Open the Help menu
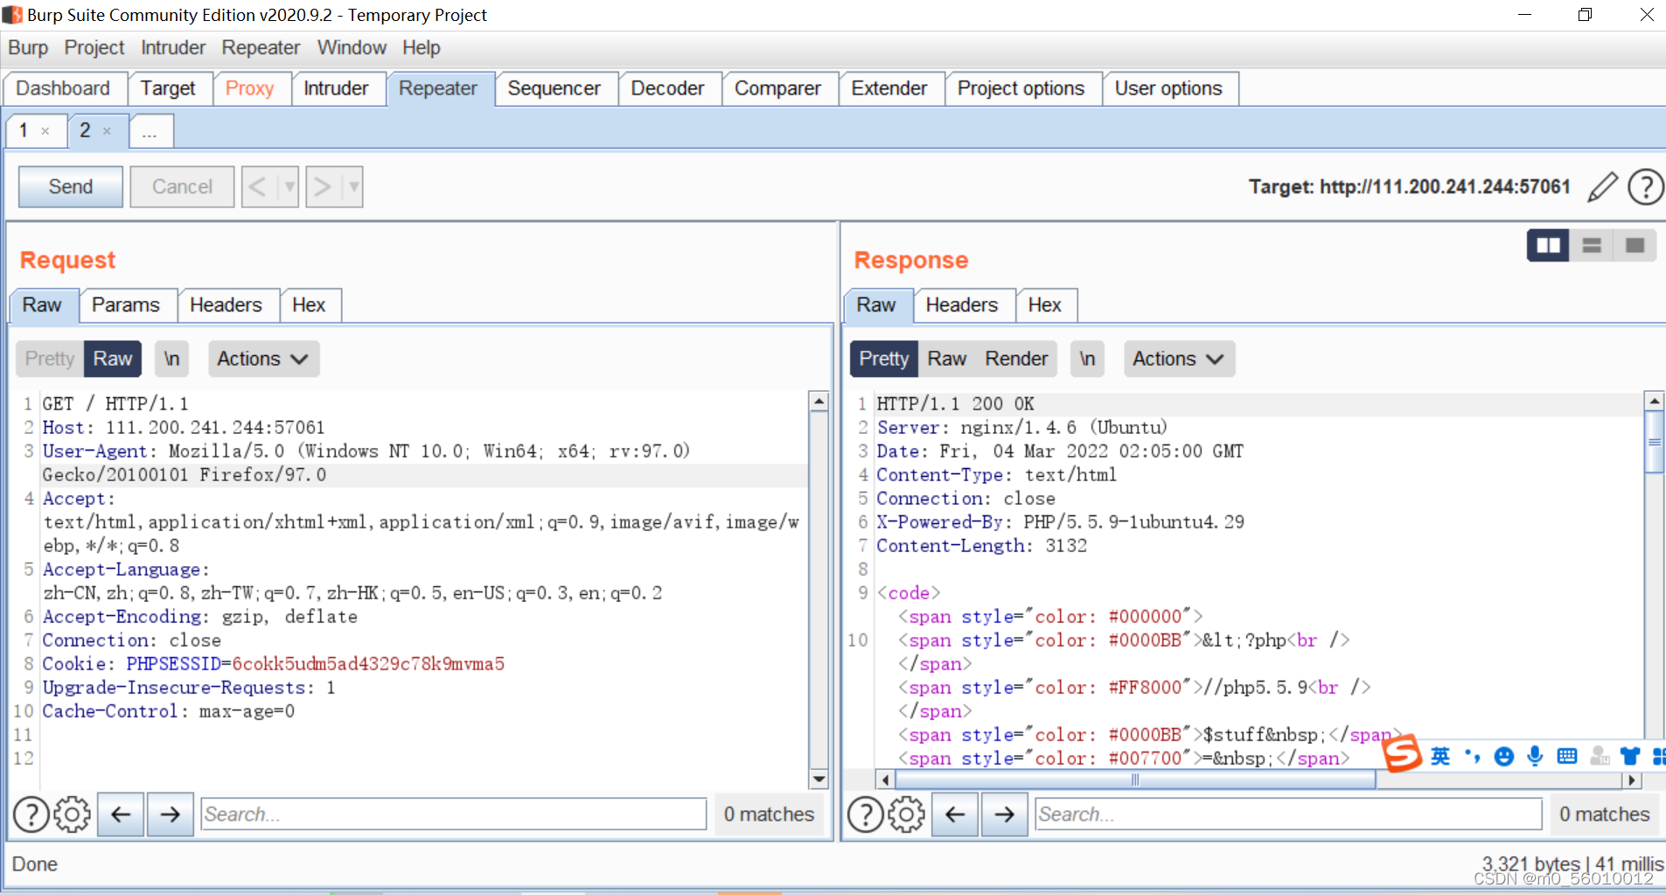This screenshot has width=1666, height=895. click(422, 48)
